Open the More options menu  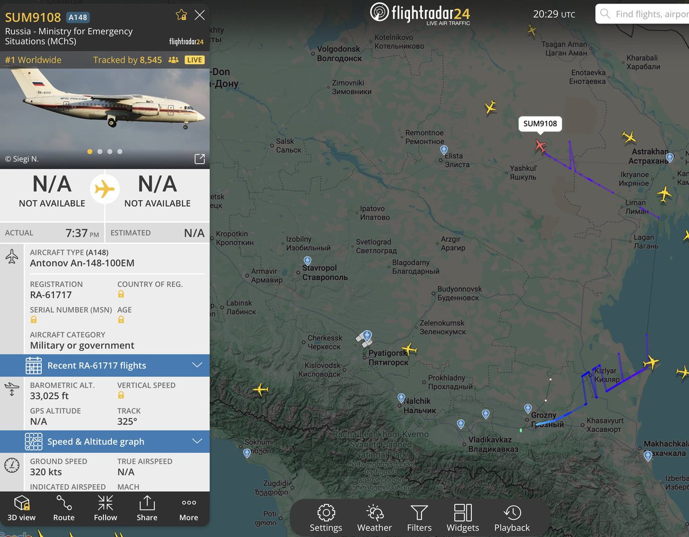click(x=188, y=508)
